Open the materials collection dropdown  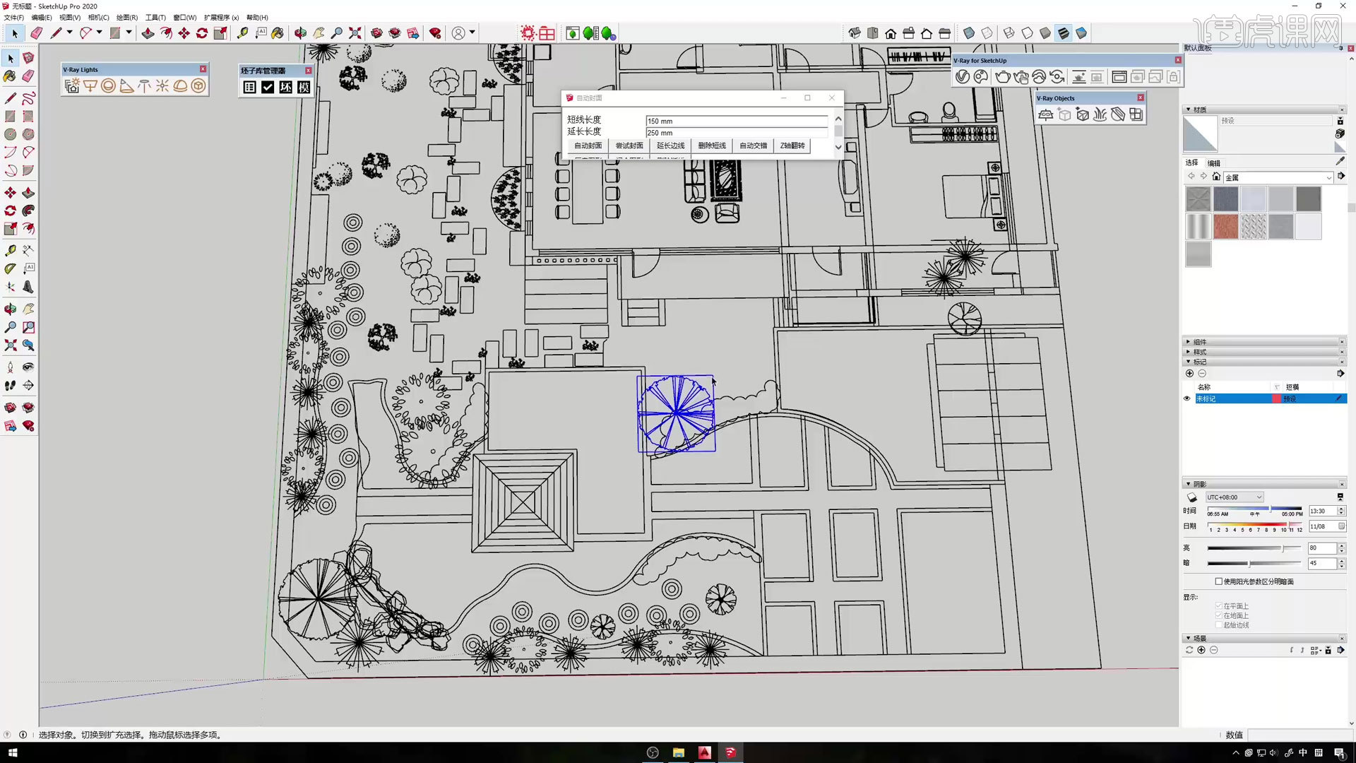(x=1328, y=177)
